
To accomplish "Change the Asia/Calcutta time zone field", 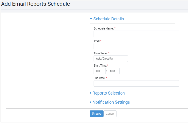I will click(x=111, y=59).
